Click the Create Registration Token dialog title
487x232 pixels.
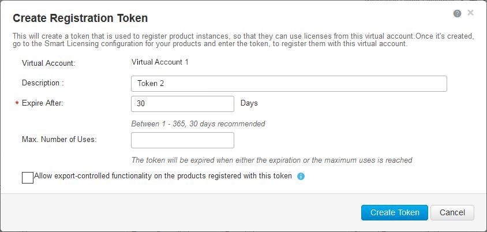[x=80, y=18]
